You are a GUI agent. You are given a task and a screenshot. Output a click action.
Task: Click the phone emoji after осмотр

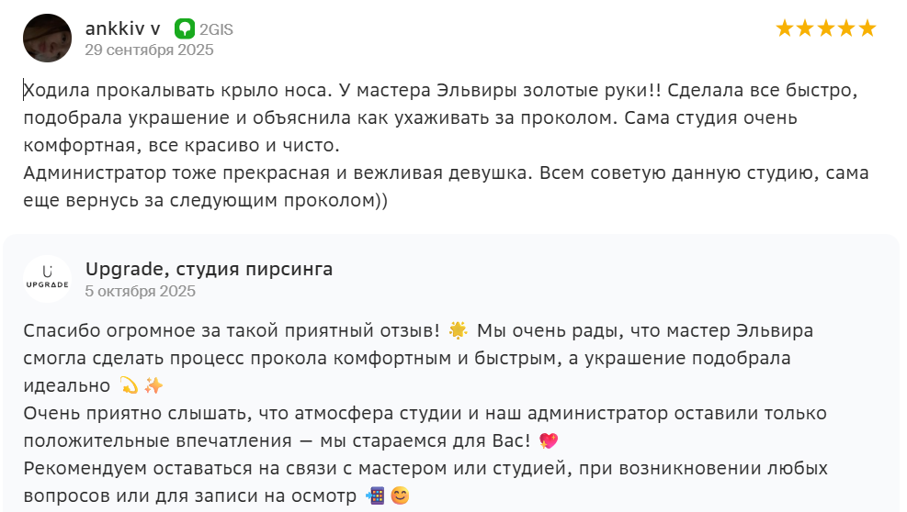click(374, 496)
